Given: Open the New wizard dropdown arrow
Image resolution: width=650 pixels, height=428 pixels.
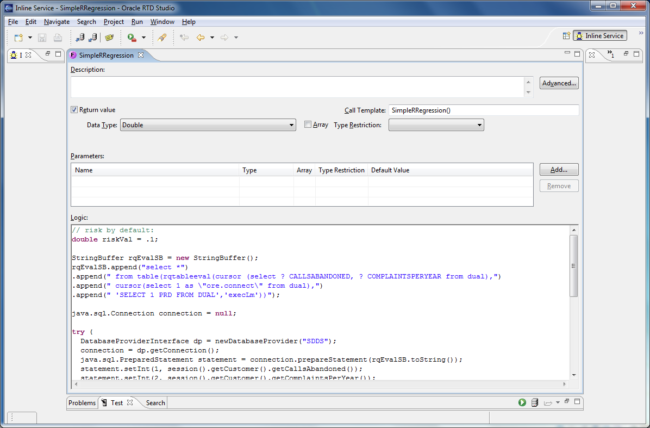Looking at the screenshot, I should (30, 38).
